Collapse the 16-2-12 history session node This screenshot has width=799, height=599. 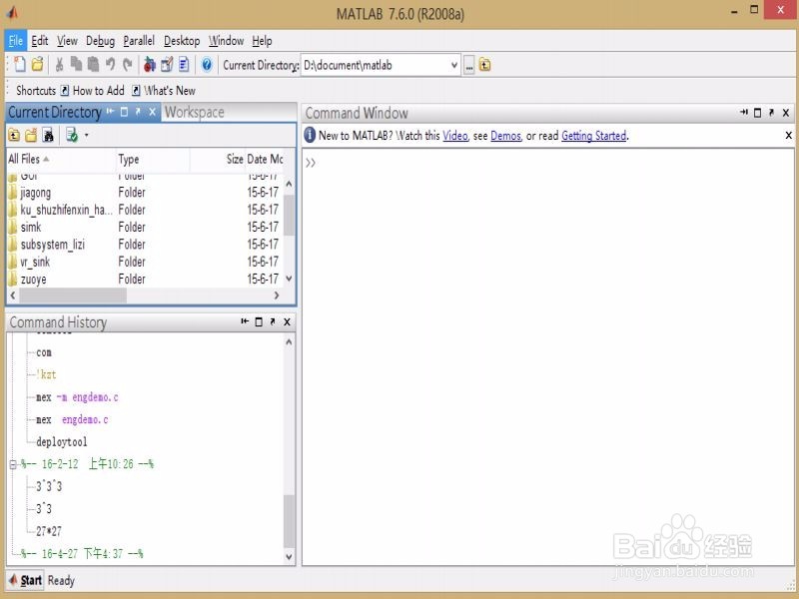(x=13, y=464)
